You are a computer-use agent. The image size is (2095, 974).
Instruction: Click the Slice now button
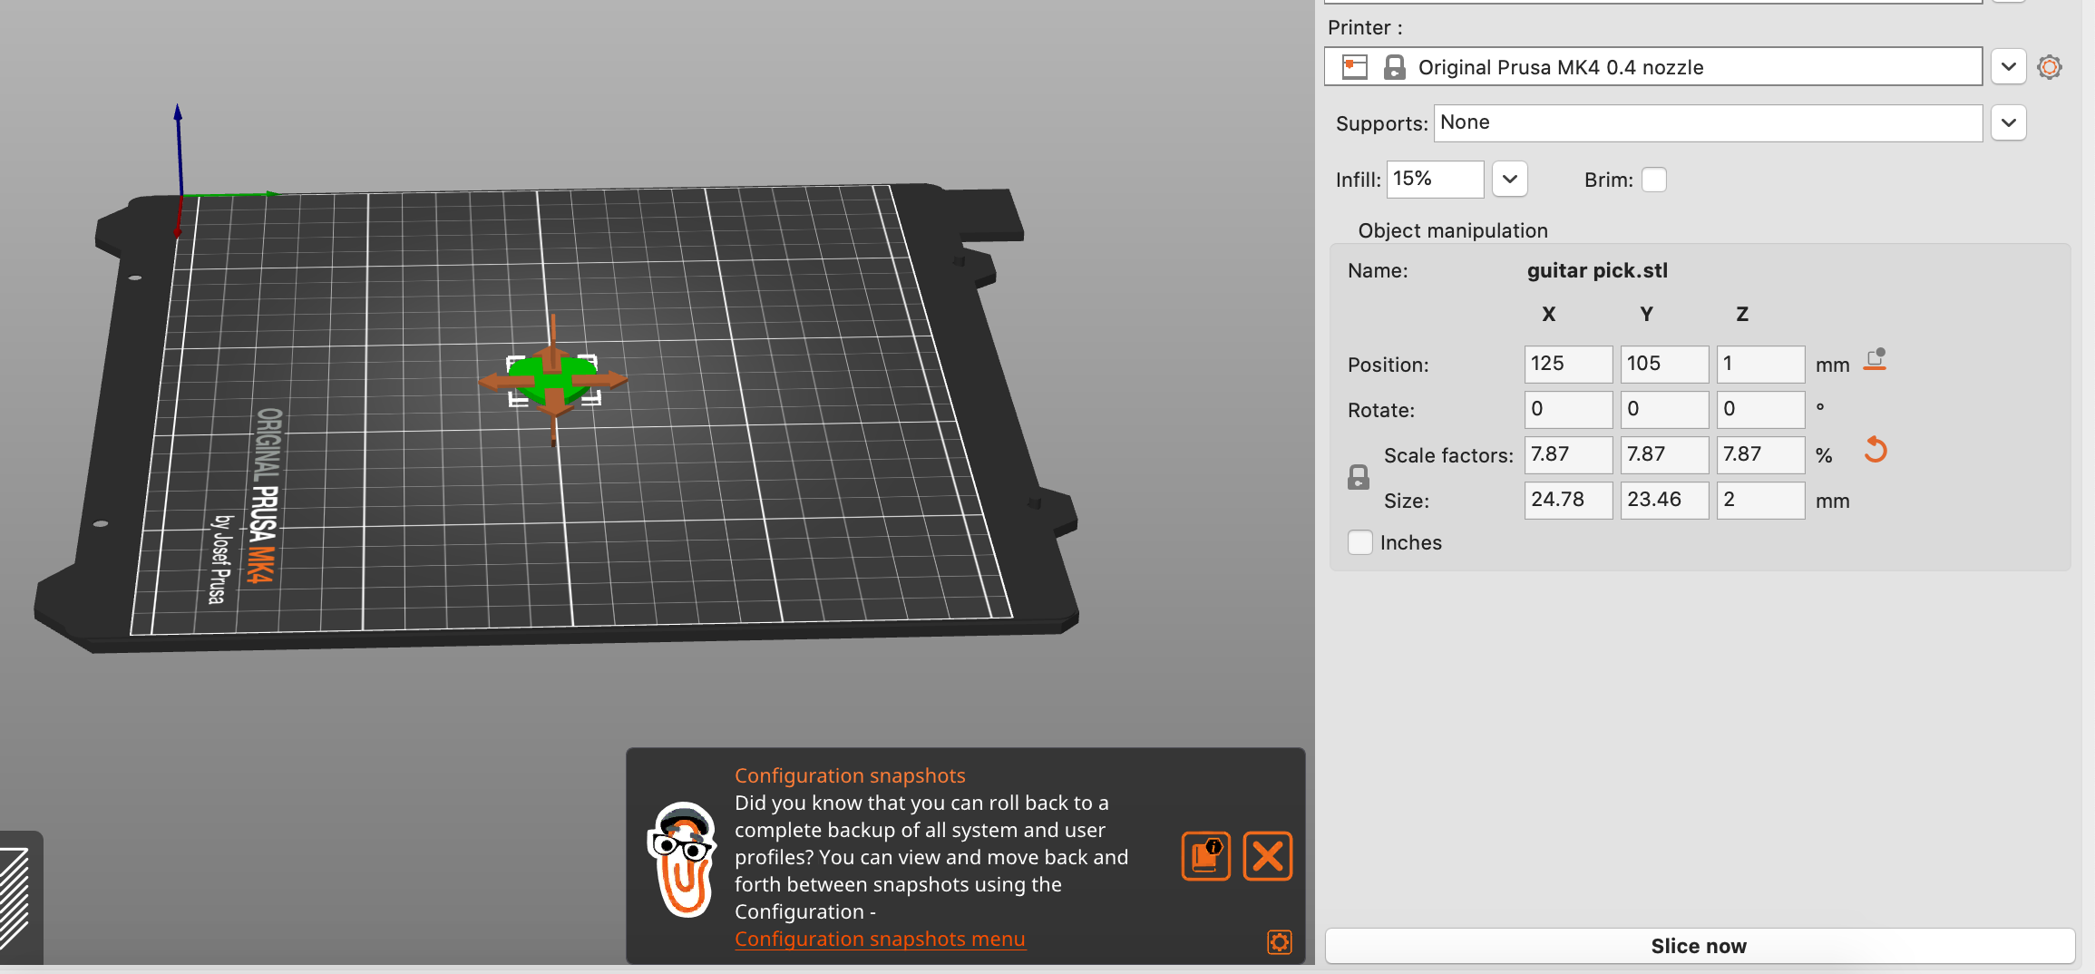(x=1700, y=946)
